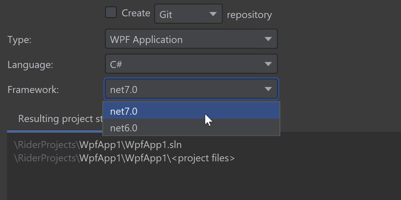Click the Language: field label

30,64
